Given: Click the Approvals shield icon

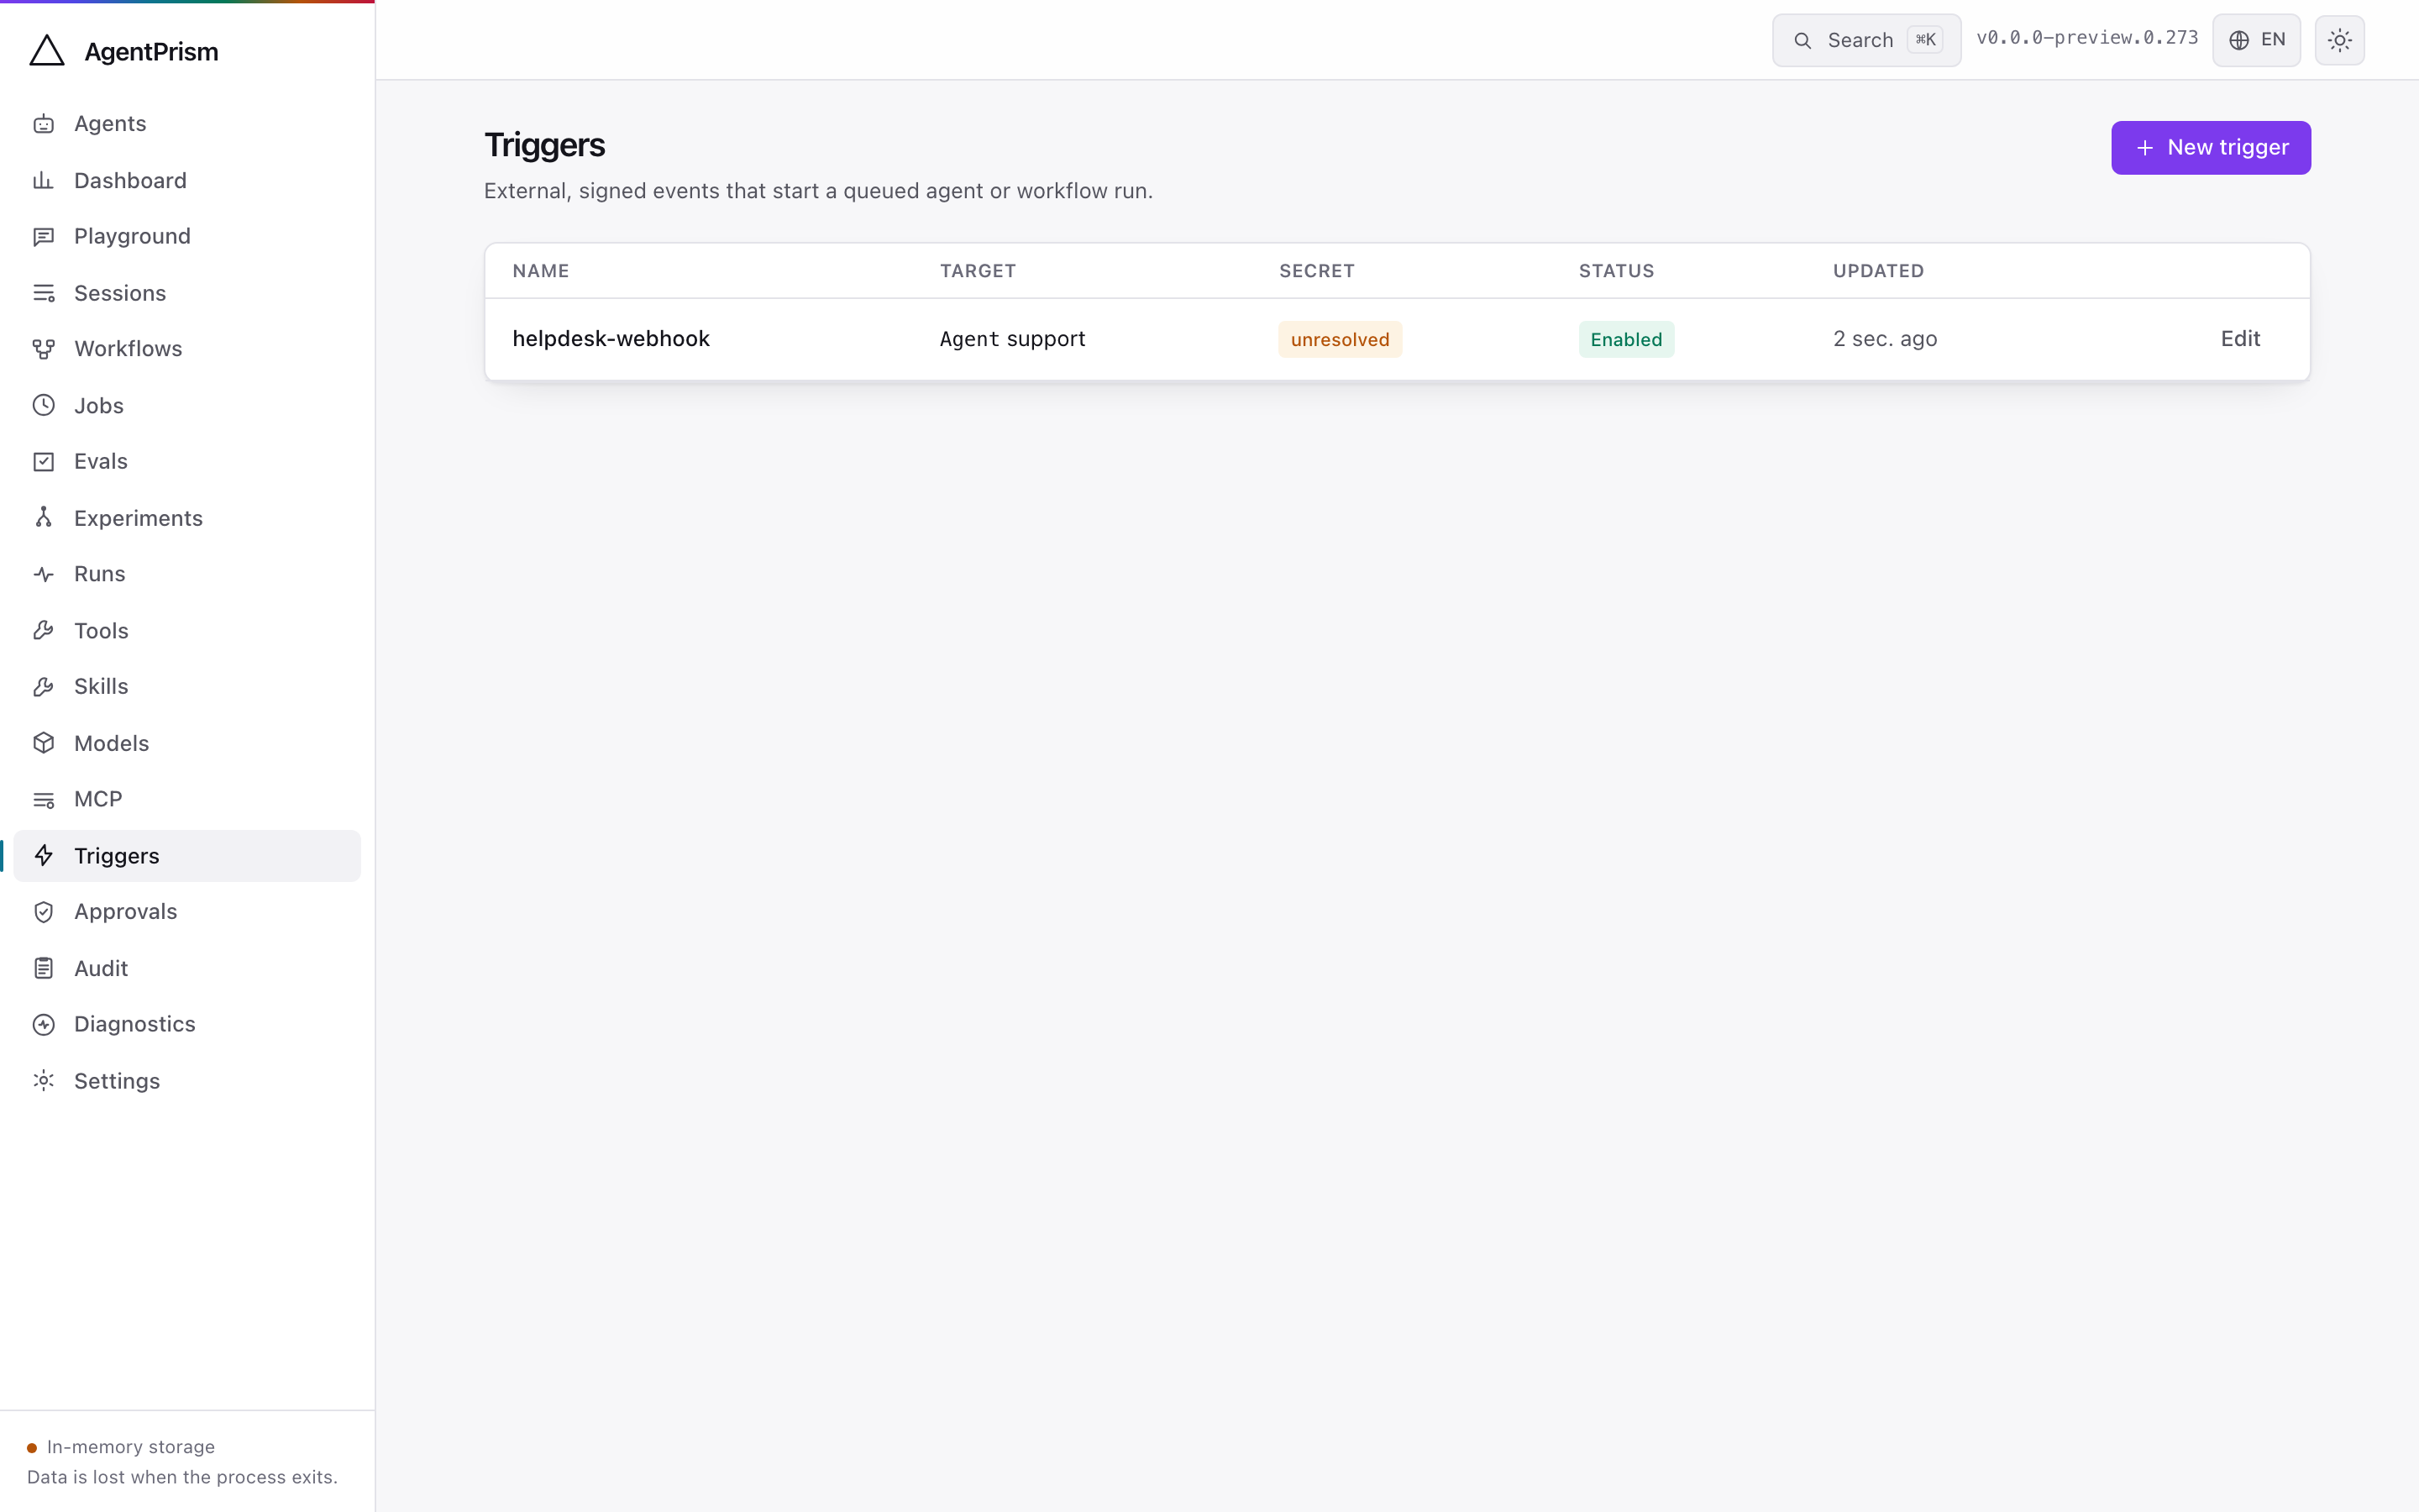Looking at the screenshot, I should point(44,912).
